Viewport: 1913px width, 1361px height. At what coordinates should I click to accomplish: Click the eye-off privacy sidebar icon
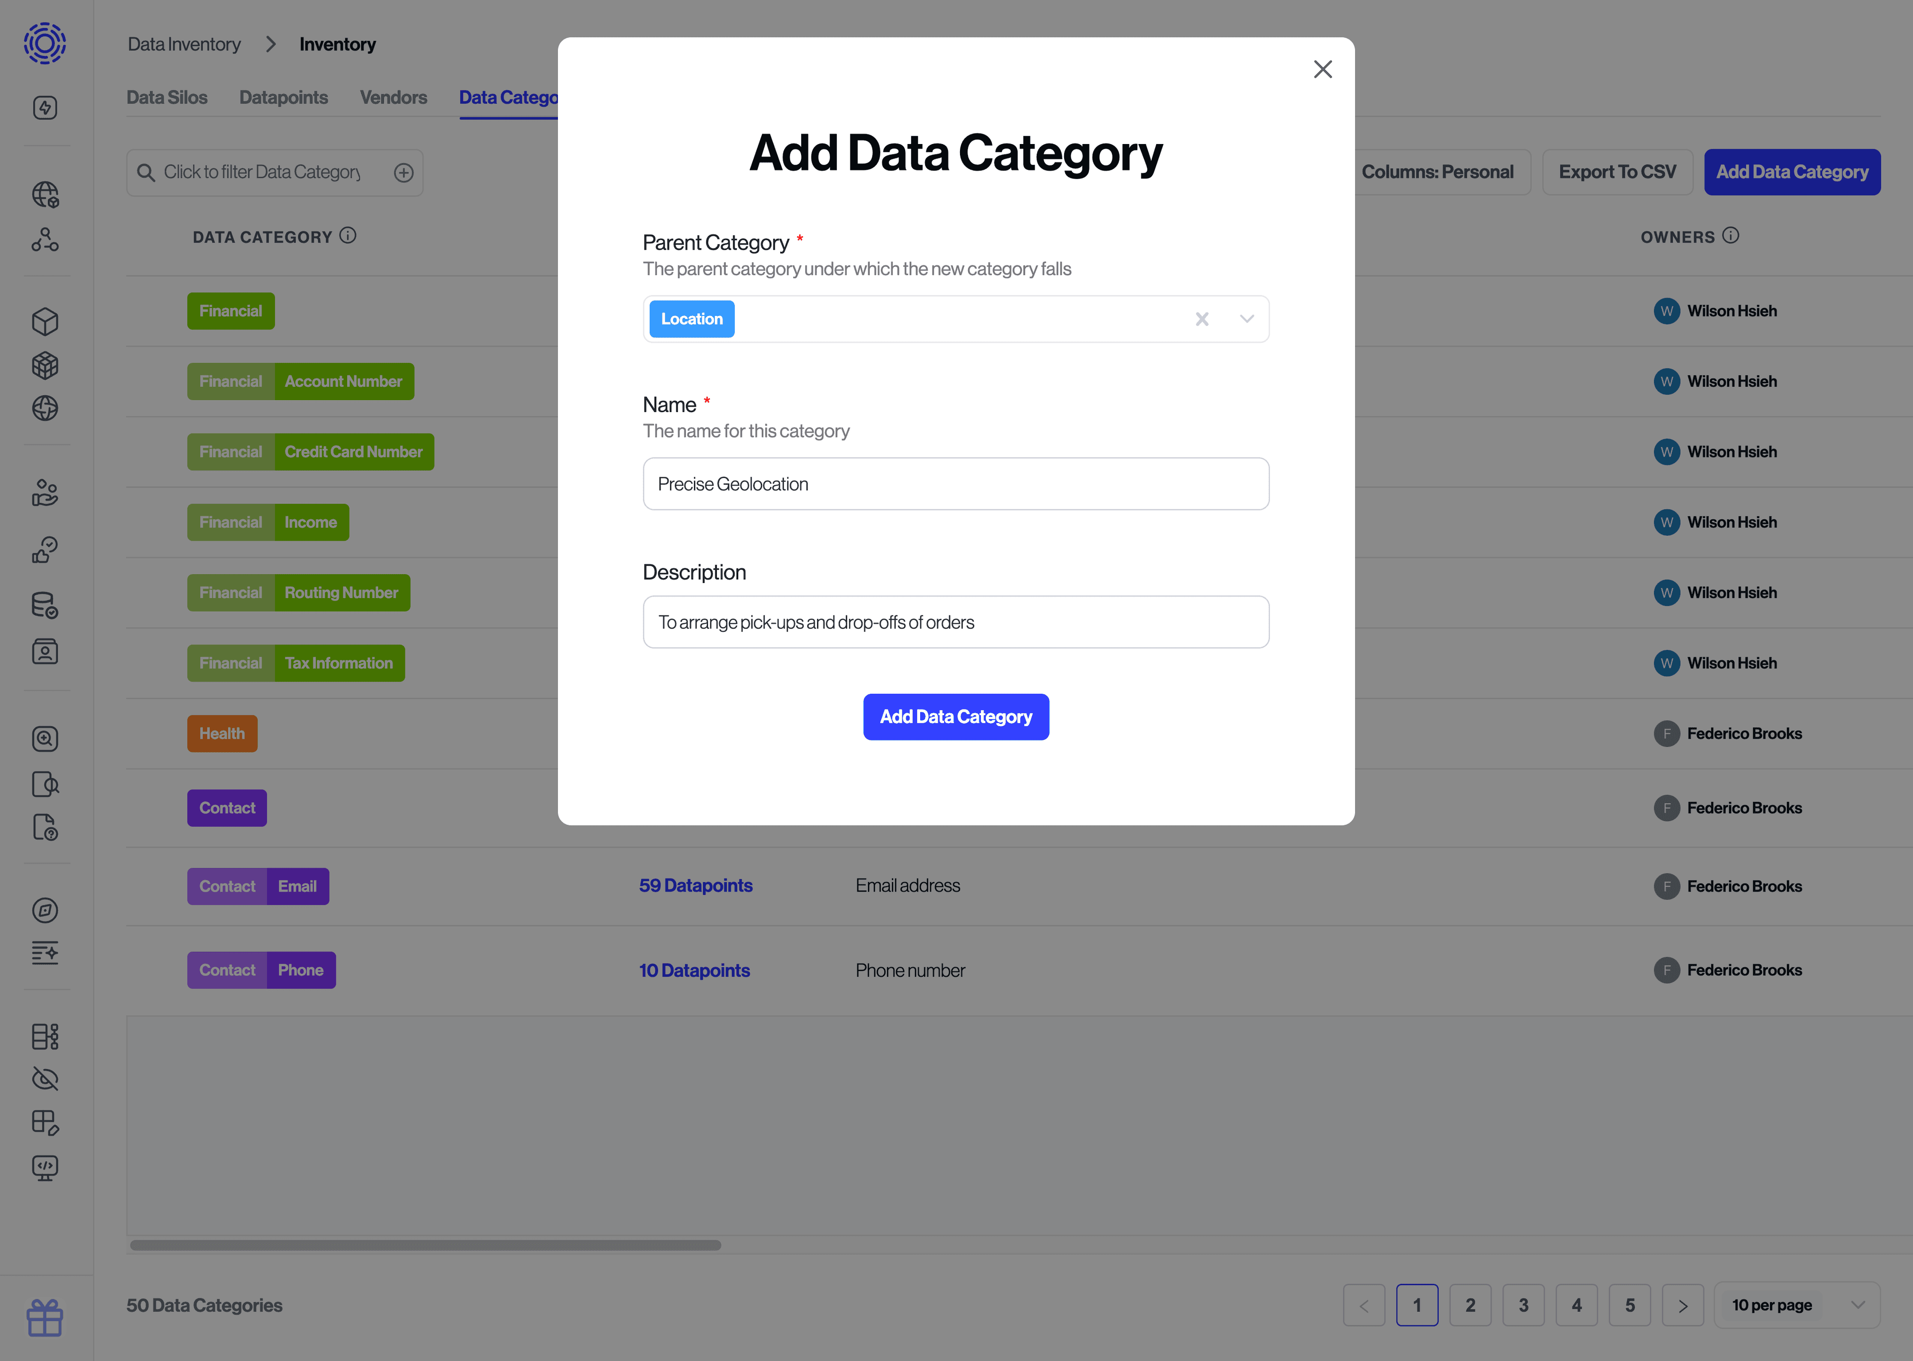(x=45, y=1078)
